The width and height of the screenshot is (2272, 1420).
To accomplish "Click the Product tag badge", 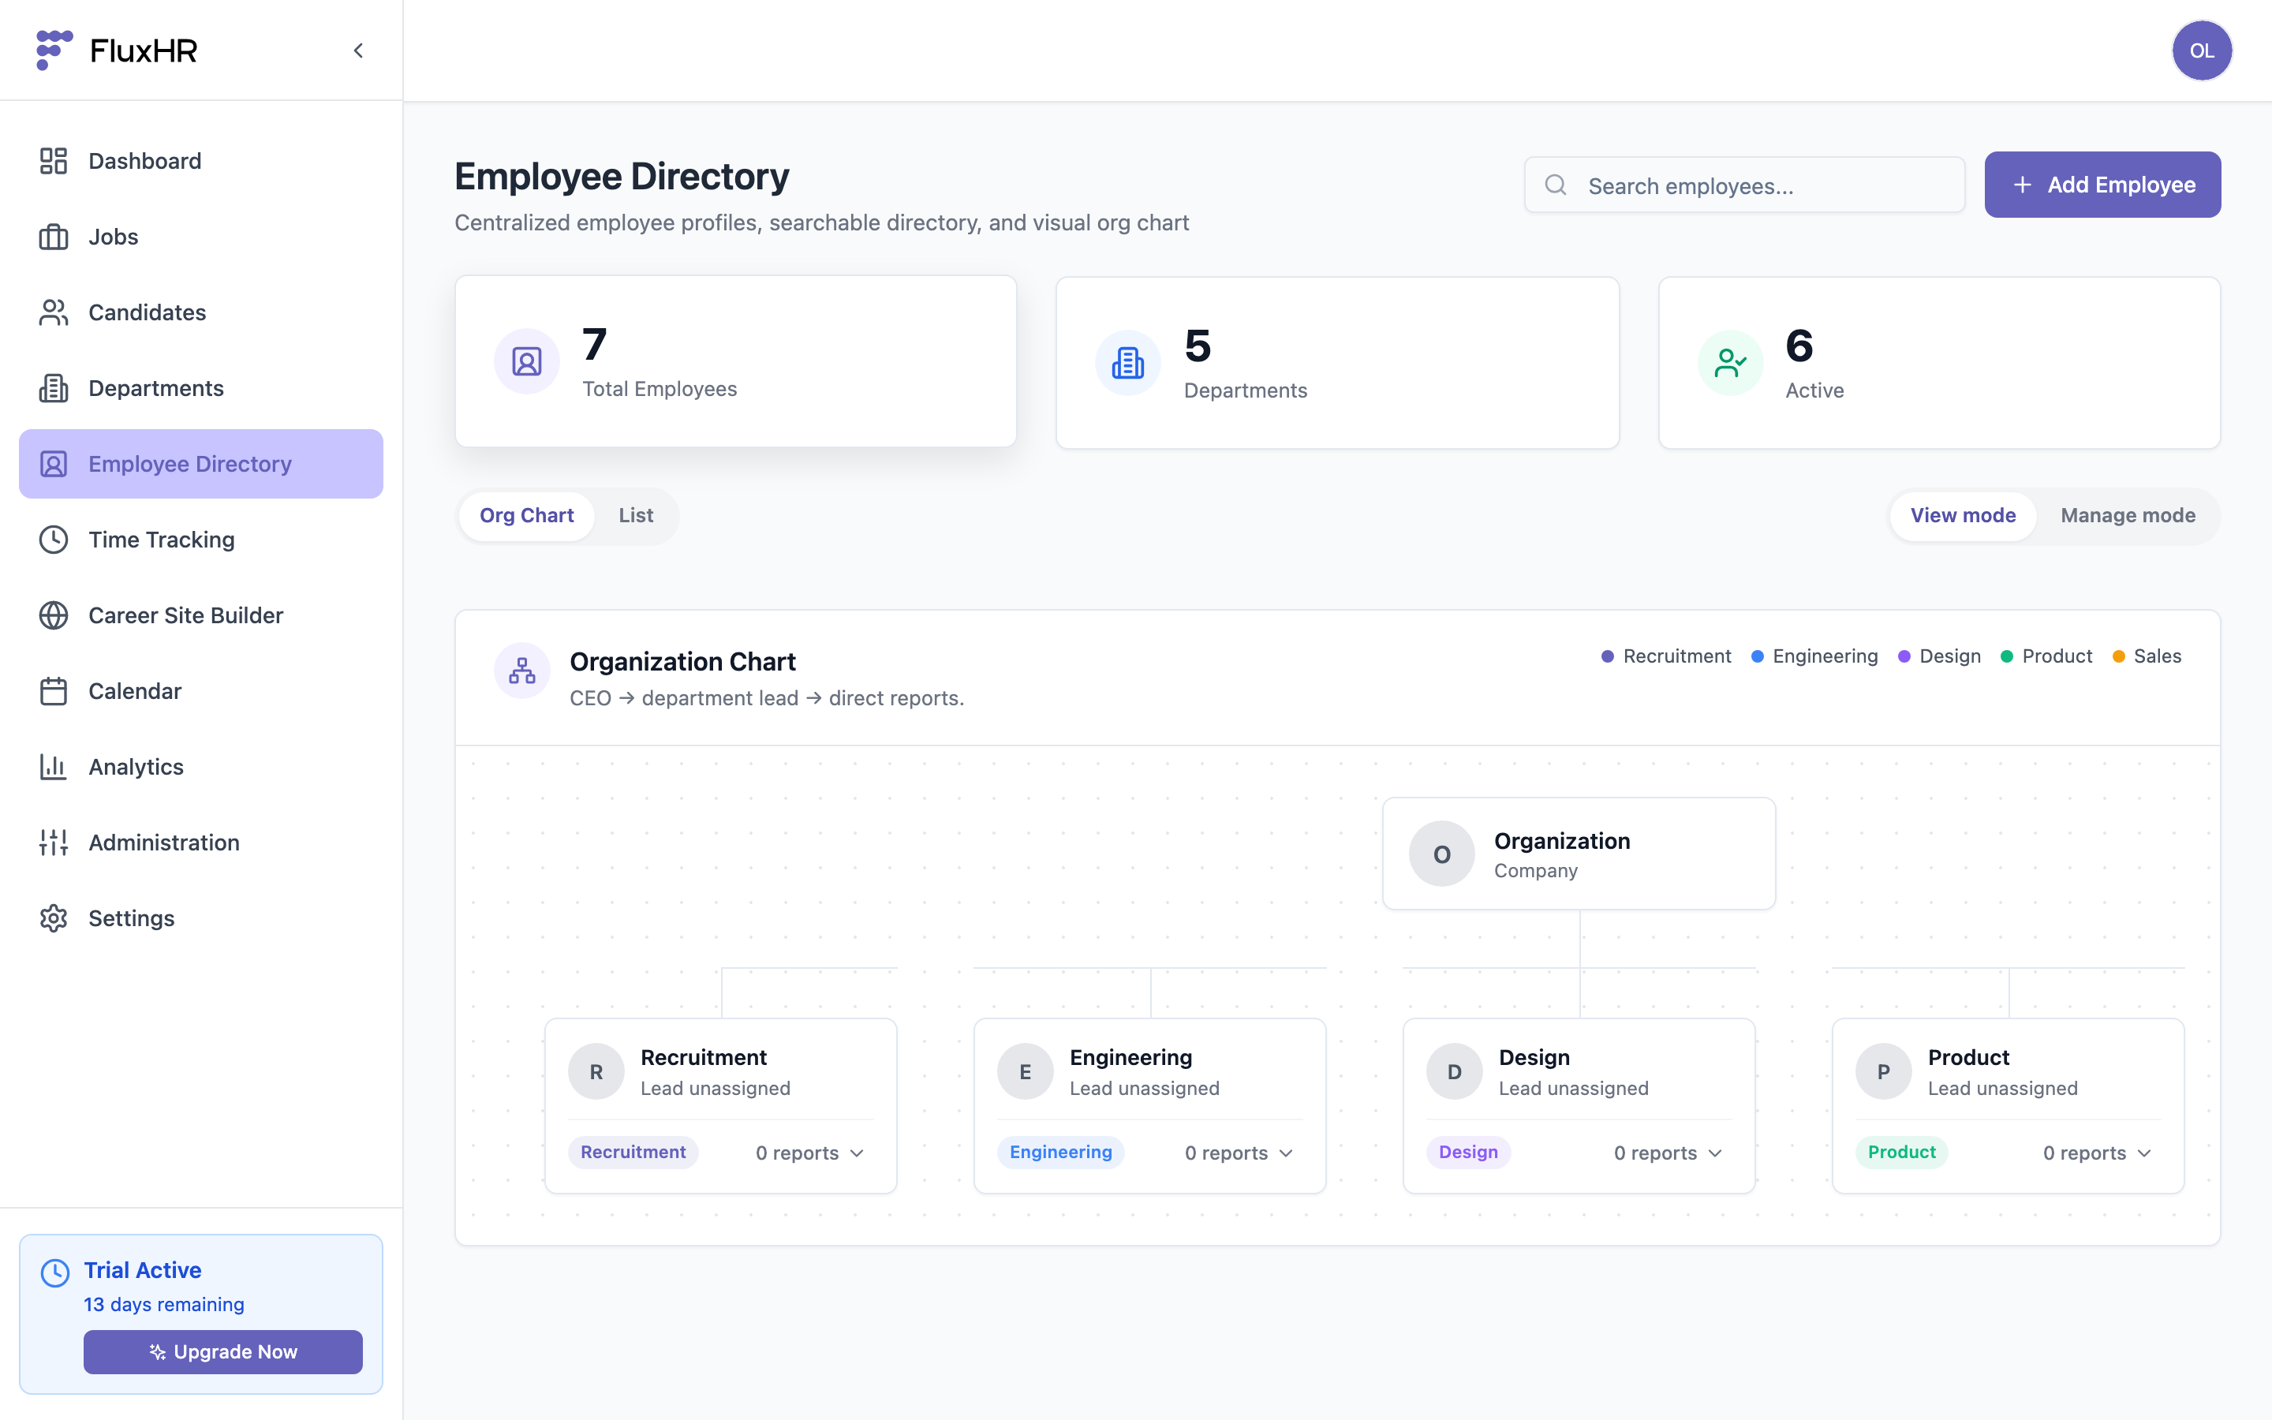I will [x=1901, y=1153].
